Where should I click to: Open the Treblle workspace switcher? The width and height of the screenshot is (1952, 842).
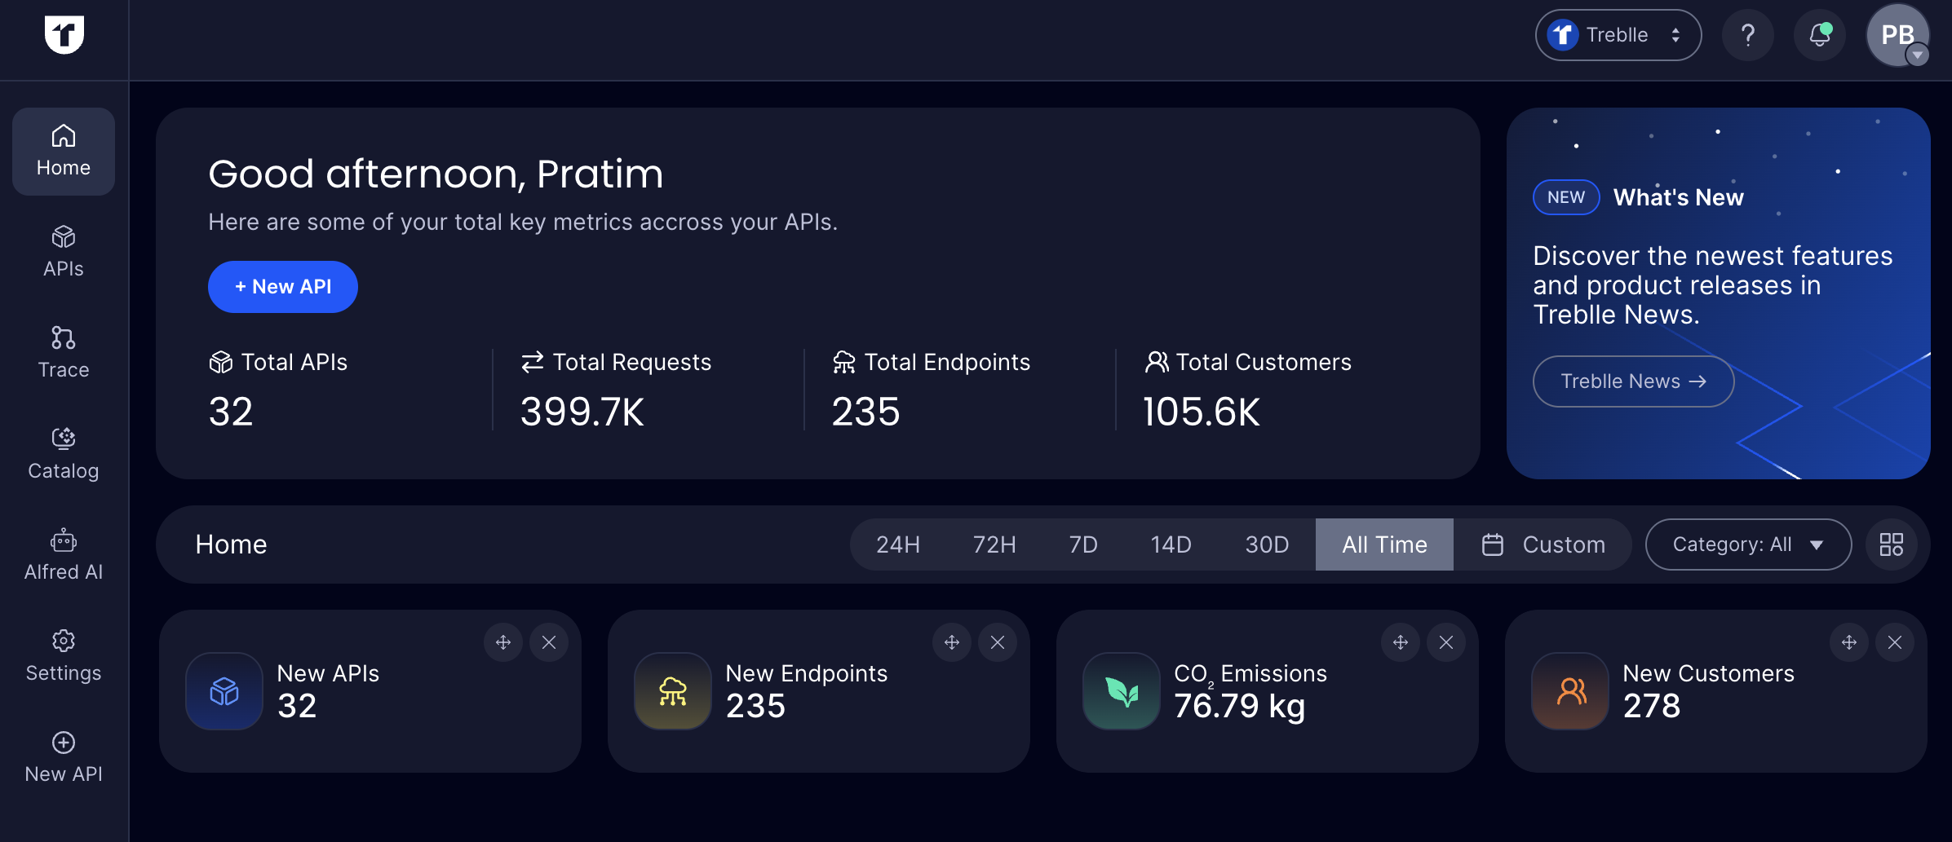[1618, 35]
